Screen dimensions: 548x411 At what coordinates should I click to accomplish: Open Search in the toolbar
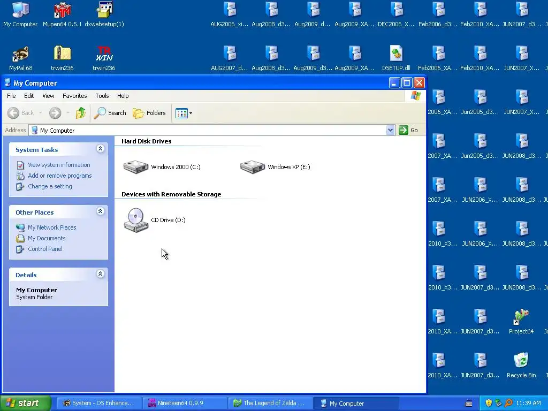(x=110, y=113)
